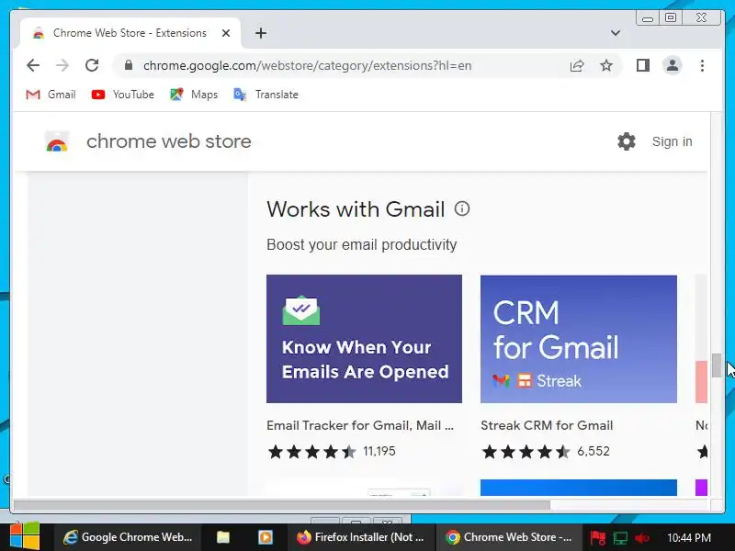This screenshot has height=551, width=735.
Task: Click the browser Forward arrow
Action: (x=62, y=65)
